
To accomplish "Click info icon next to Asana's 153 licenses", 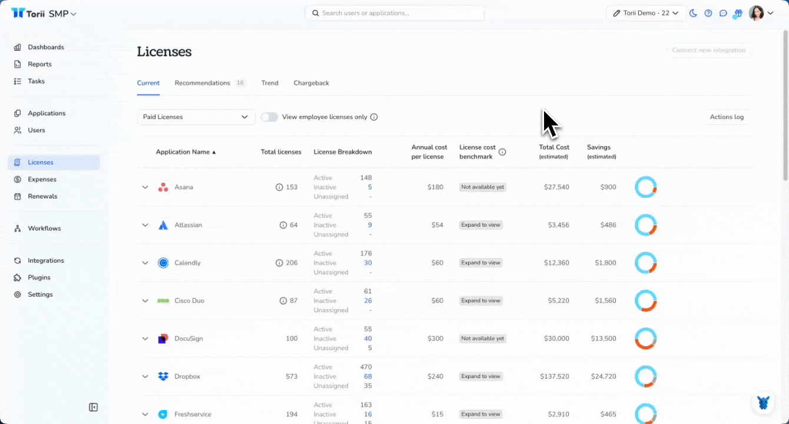I will [279, 187].
